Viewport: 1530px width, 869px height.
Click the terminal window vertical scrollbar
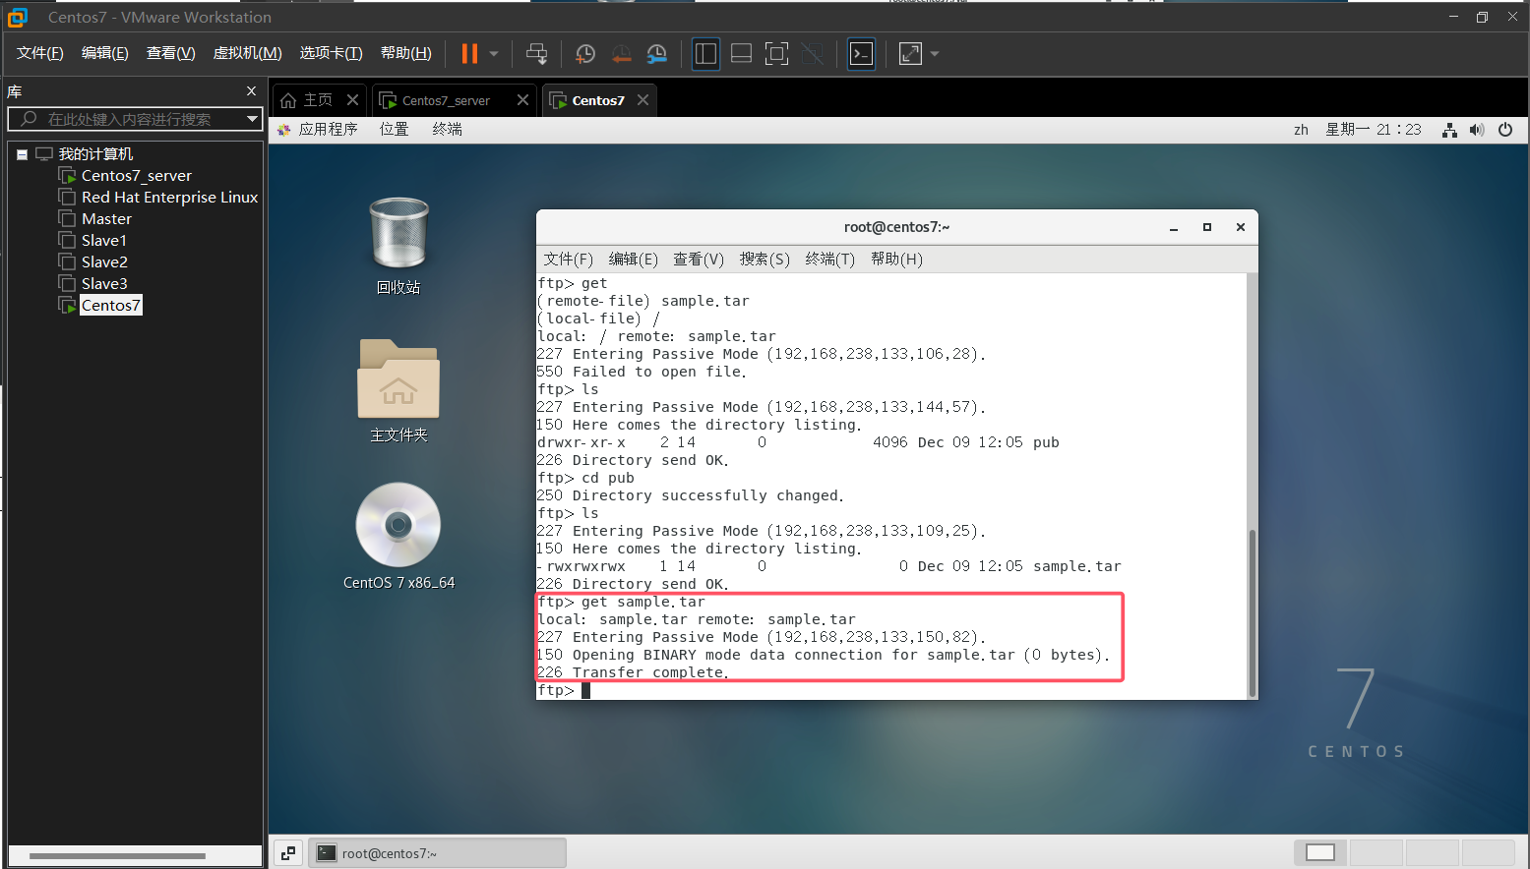coord(1252,609)
